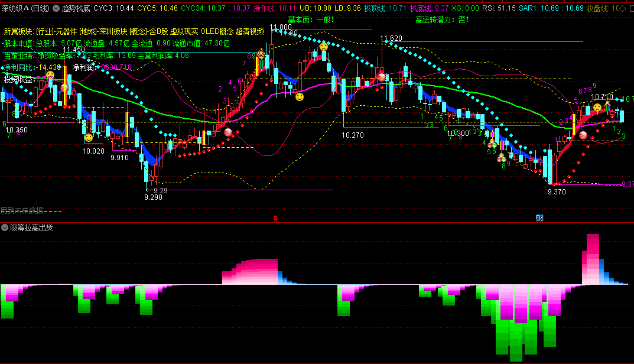Click the 用到未来数据 warning text

click(22, 210)
